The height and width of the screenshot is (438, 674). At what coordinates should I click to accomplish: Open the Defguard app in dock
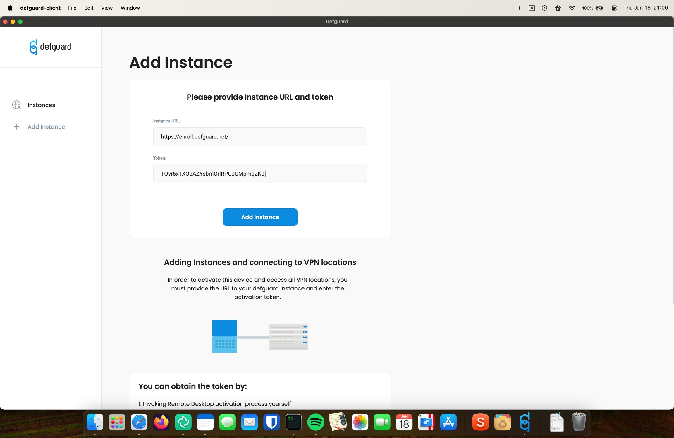point(525,422)
